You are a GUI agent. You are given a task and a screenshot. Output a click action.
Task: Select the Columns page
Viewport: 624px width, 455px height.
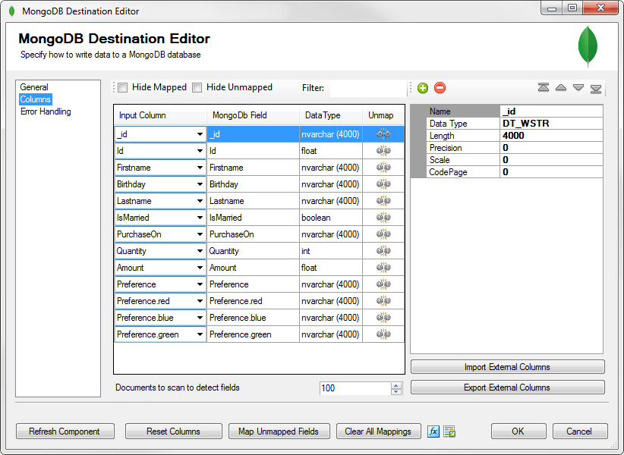[36, 99]
